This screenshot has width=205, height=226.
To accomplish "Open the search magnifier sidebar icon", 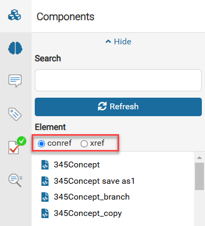I will click(15, 180).
